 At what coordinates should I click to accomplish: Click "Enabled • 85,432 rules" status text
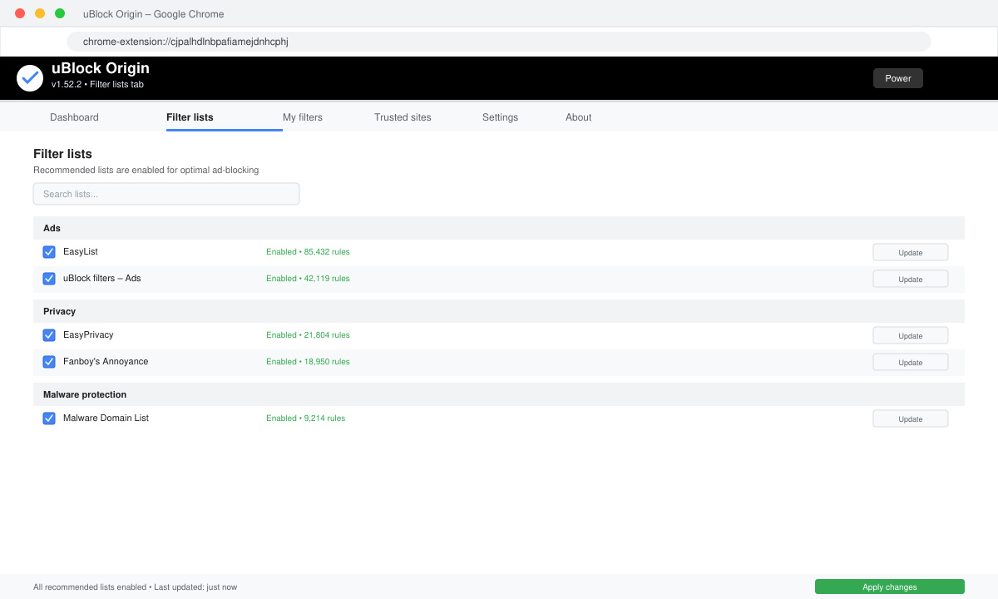(x=308, y=252)
